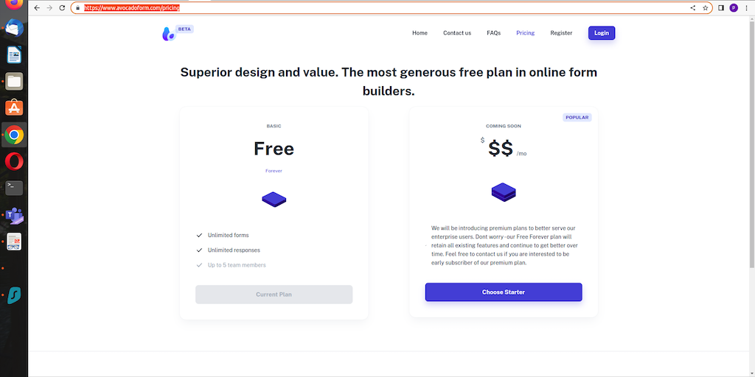The width and height of the screenshot is (755, 377).
Task: Go back to the previous page
Action: 37,7
